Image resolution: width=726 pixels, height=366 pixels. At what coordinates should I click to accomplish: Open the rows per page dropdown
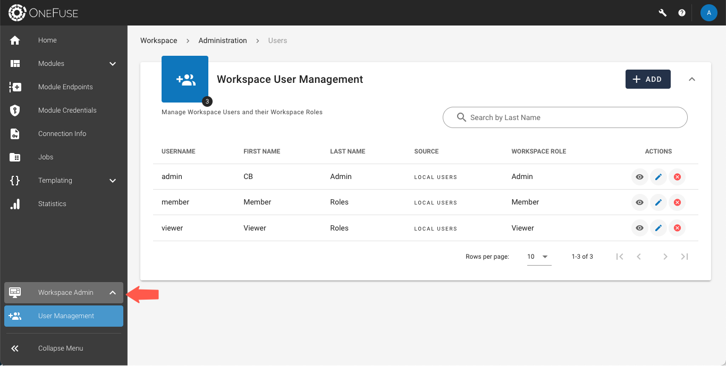point(538,257)
